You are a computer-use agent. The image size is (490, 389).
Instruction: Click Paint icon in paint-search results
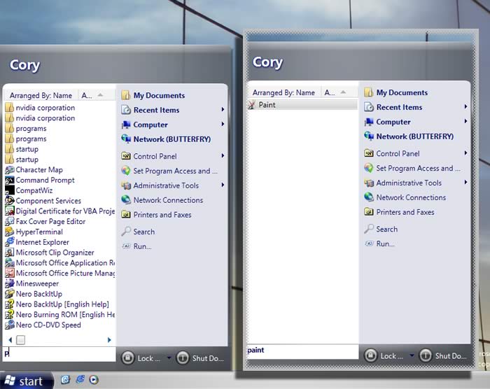252,105
